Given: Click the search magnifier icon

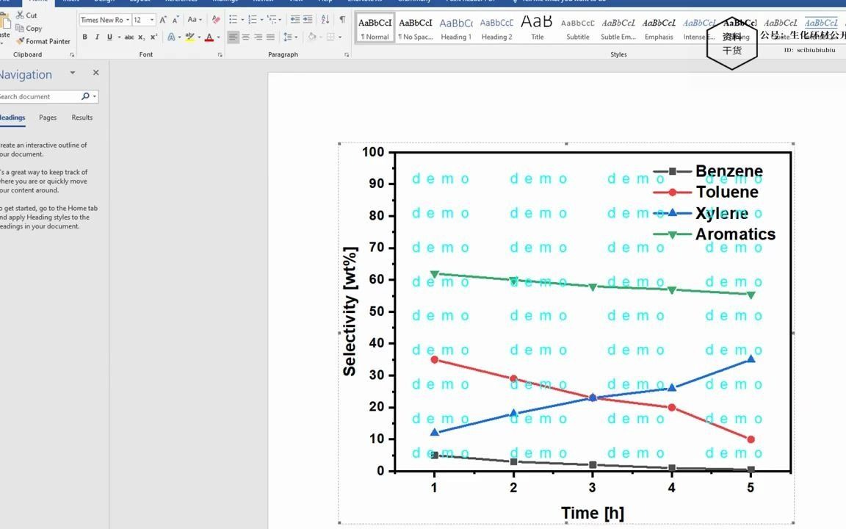Looking at the screenshot, I should [x=85, y=96].
